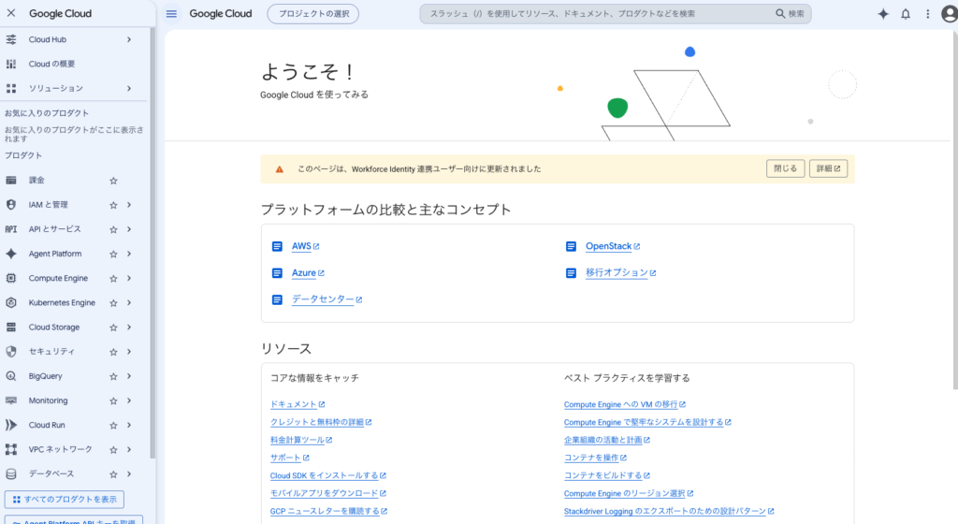Viewport: 958px width, 524px height.
Task: Open the プロジェクトの選択 project picker
Action: click(312, 13)
